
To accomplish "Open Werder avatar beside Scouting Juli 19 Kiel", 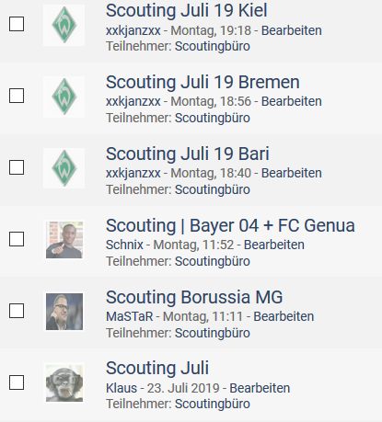I will (64, 25).
